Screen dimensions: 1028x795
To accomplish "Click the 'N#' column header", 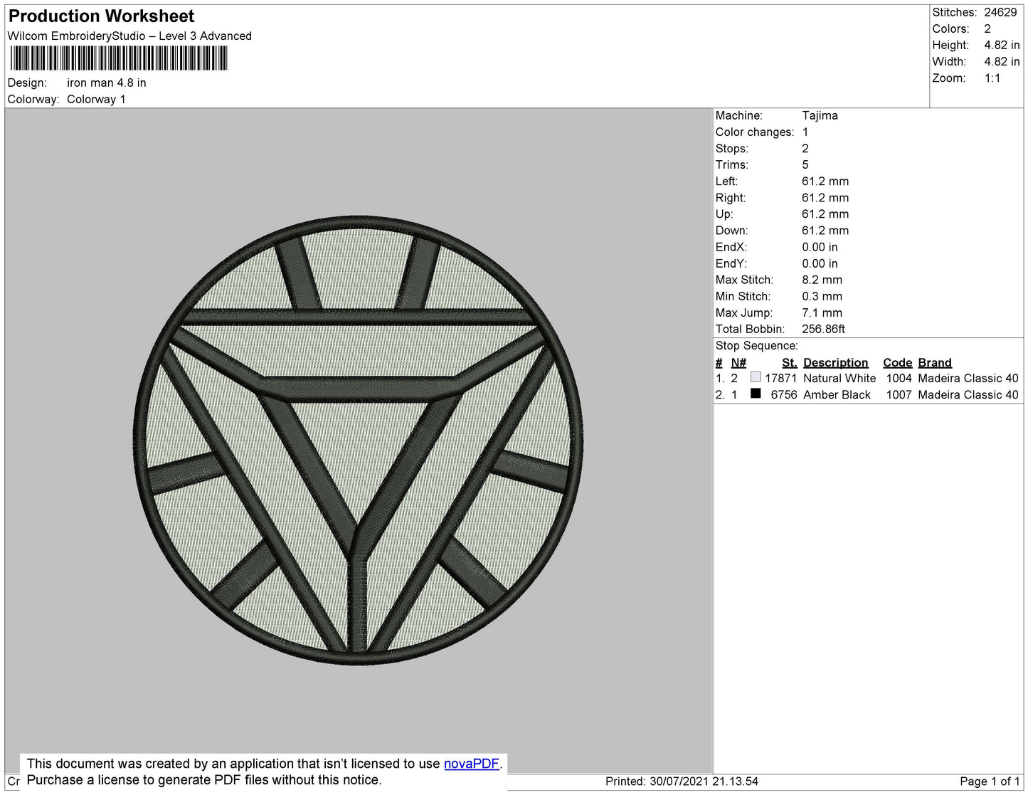I will click(x=738, y=362).
